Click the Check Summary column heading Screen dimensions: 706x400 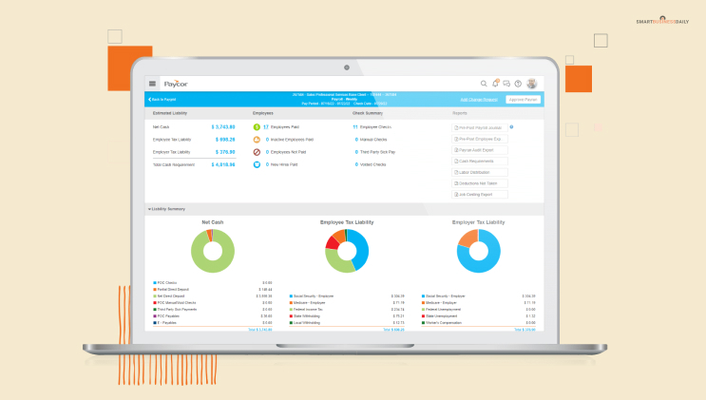(x=368, y=113)
